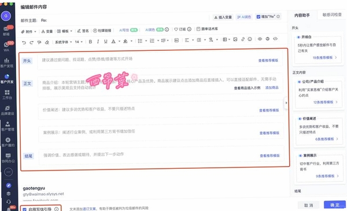The image size is (347, 211).
Task: Open the font size 14 dropdown
Action: pyautogui.click(x=79, y=42)
